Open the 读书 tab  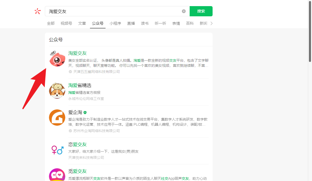coord(145,23)
